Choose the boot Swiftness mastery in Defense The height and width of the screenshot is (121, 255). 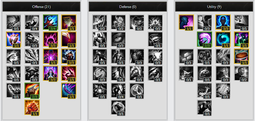click(118, 73)
